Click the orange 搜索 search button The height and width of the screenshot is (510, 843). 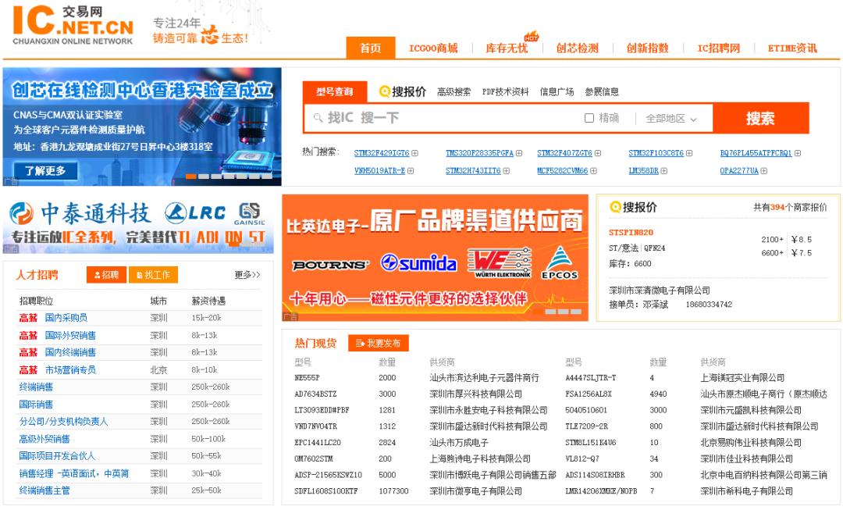760,119
